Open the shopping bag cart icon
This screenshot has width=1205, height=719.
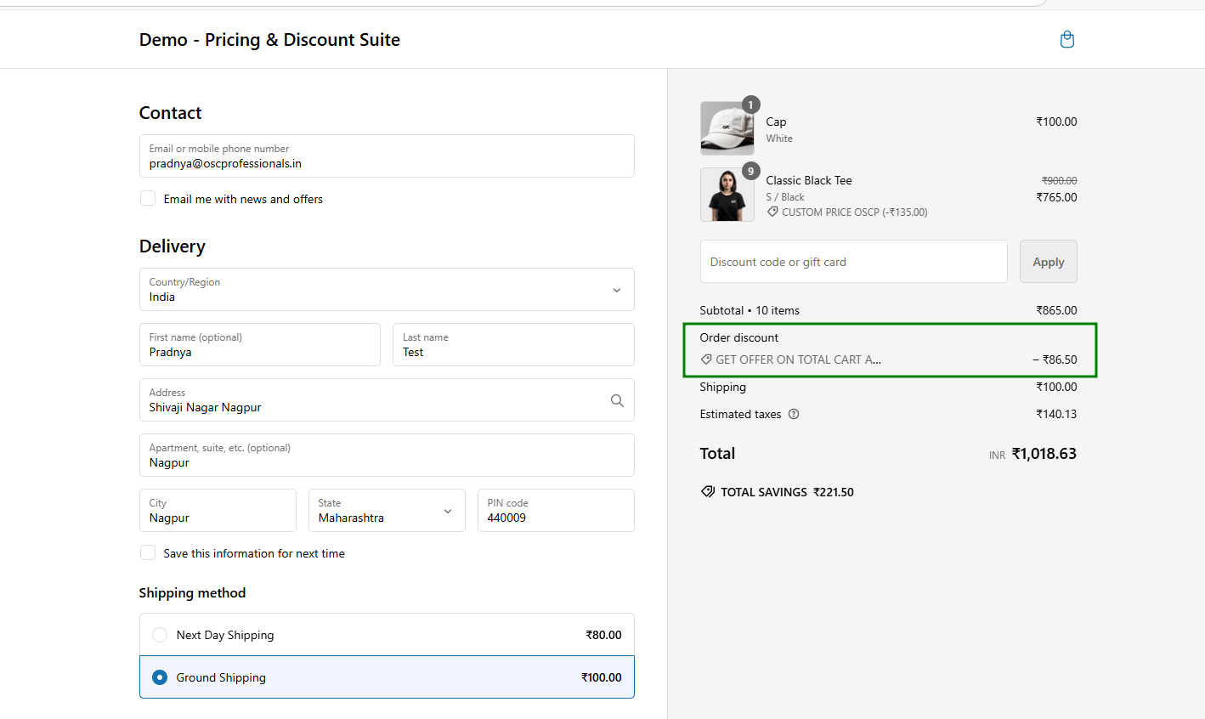click(1067, 40)
